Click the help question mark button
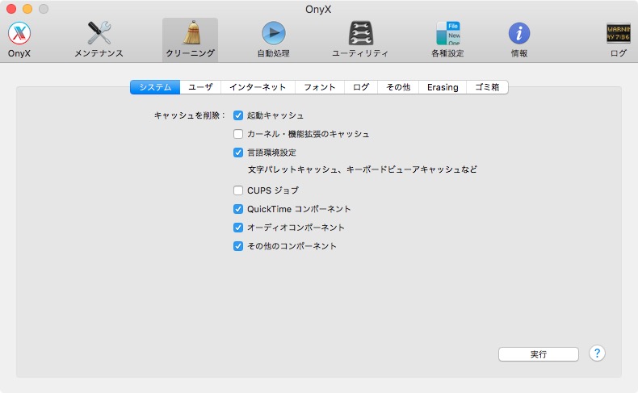Image resolution: width=638 pixels, height=393 pixels. (x=597, y=353)
